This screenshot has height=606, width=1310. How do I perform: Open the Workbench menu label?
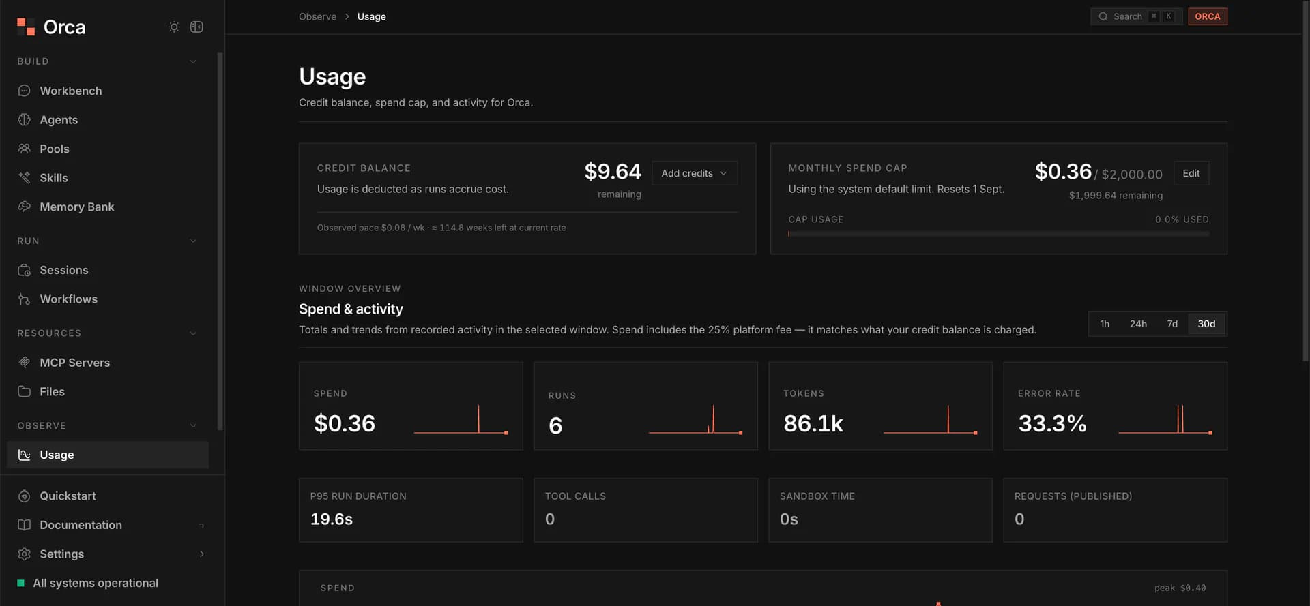[x=71, y=91]
